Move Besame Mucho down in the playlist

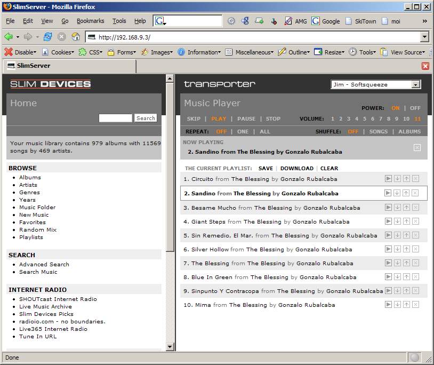397,208
